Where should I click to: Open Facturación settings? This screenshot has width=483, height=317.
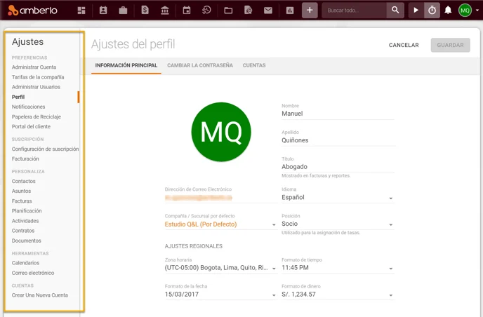tap(25, 158)
